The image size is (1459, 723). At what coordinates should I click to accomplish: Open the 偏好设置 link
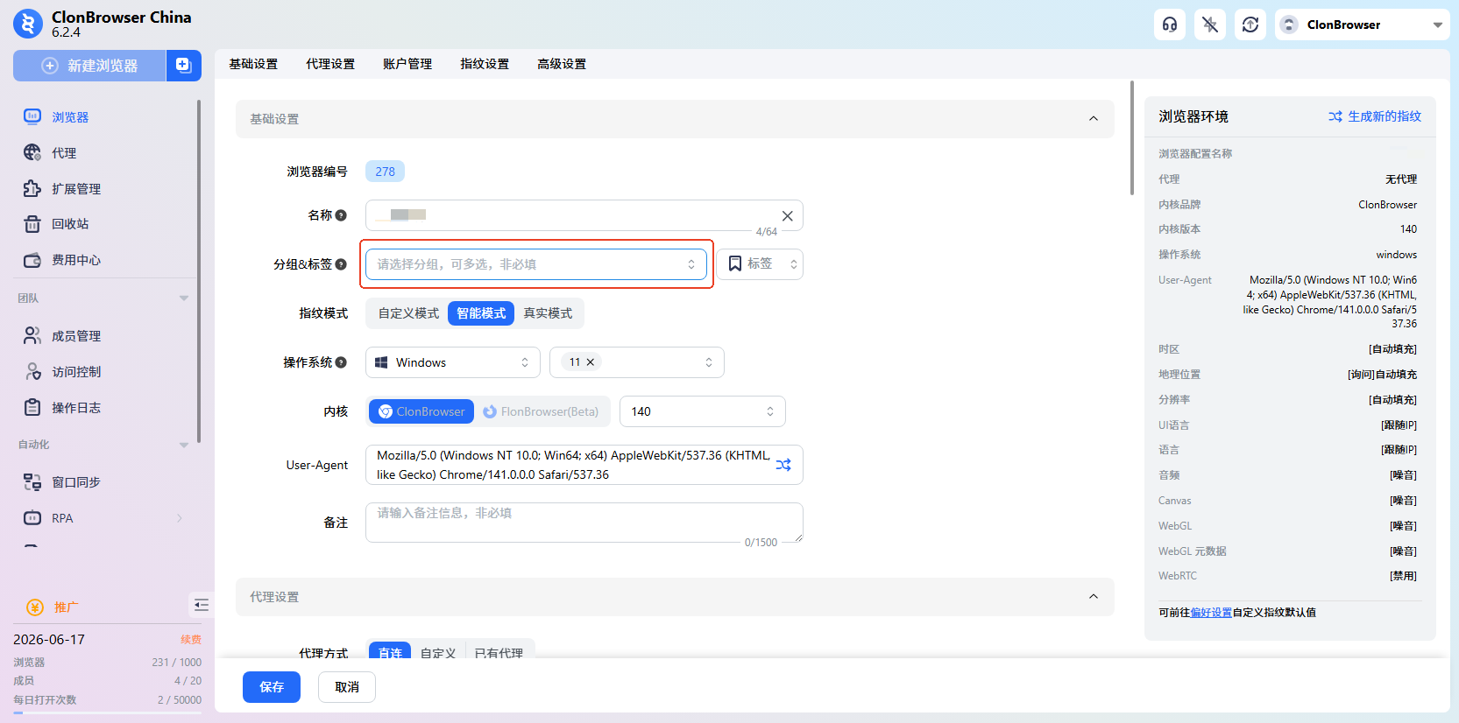[x=1211, y=613]
